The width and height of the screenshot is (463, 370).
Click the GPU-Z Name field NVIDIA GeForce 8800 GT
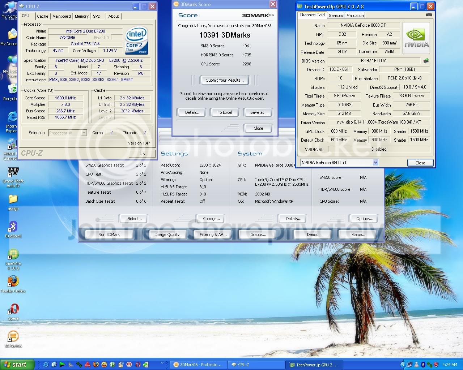point(363,25)
